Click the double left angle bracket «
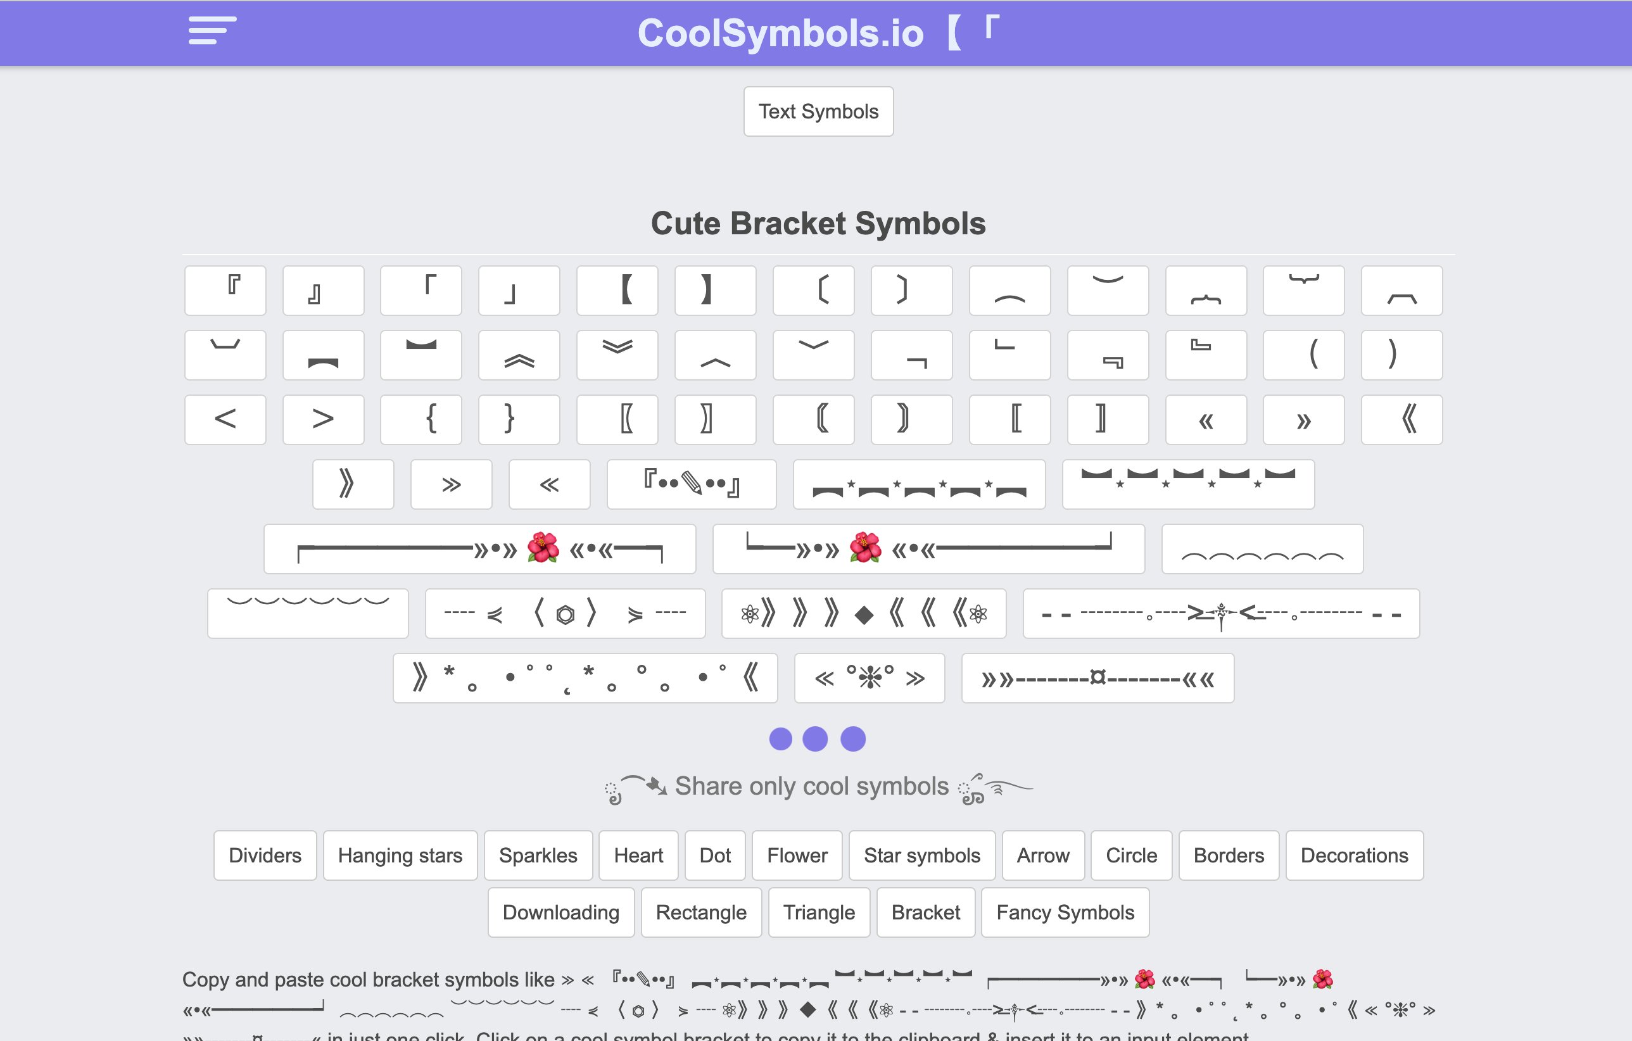The image size is (1632, 1041). 1206,419
